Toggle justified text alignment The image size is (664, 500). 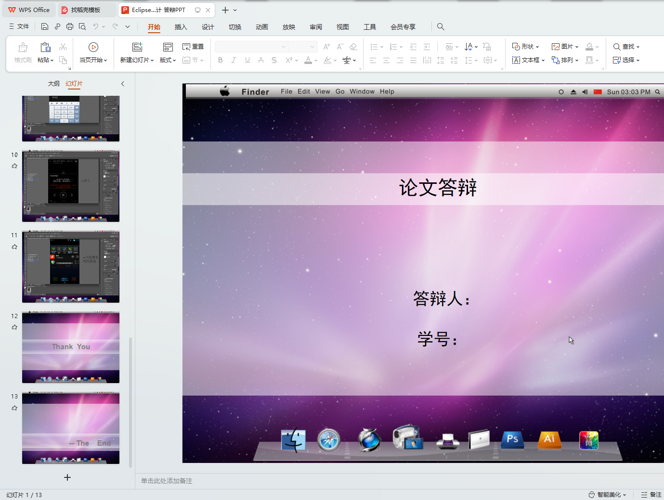413,60
